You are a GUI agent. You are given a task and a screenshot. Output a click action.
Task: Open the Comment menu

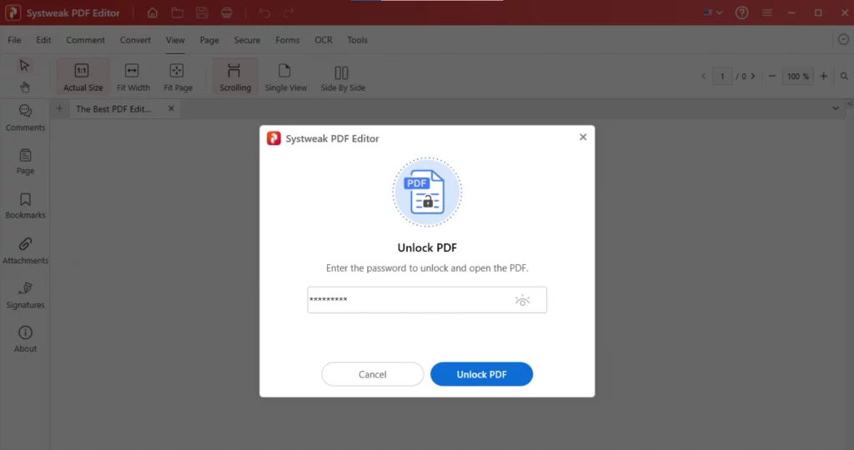(x=86, y=40)
